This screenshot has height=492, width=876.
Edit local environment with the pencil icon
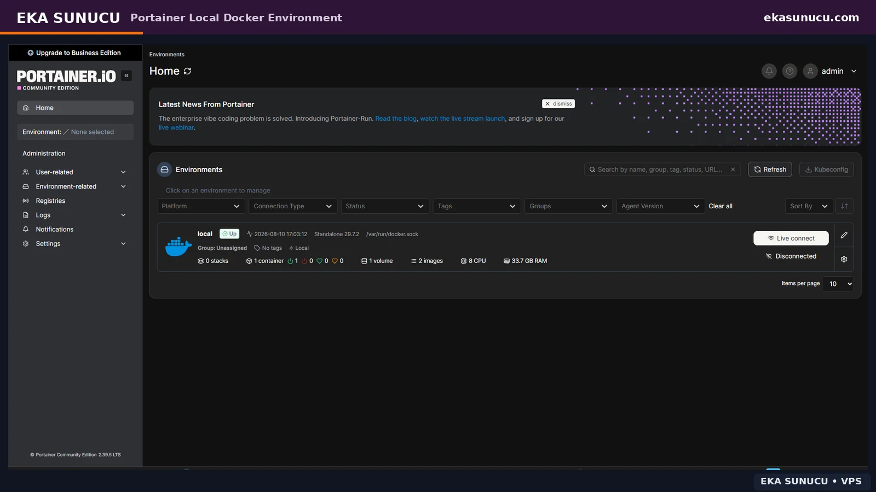pos(844,235)
